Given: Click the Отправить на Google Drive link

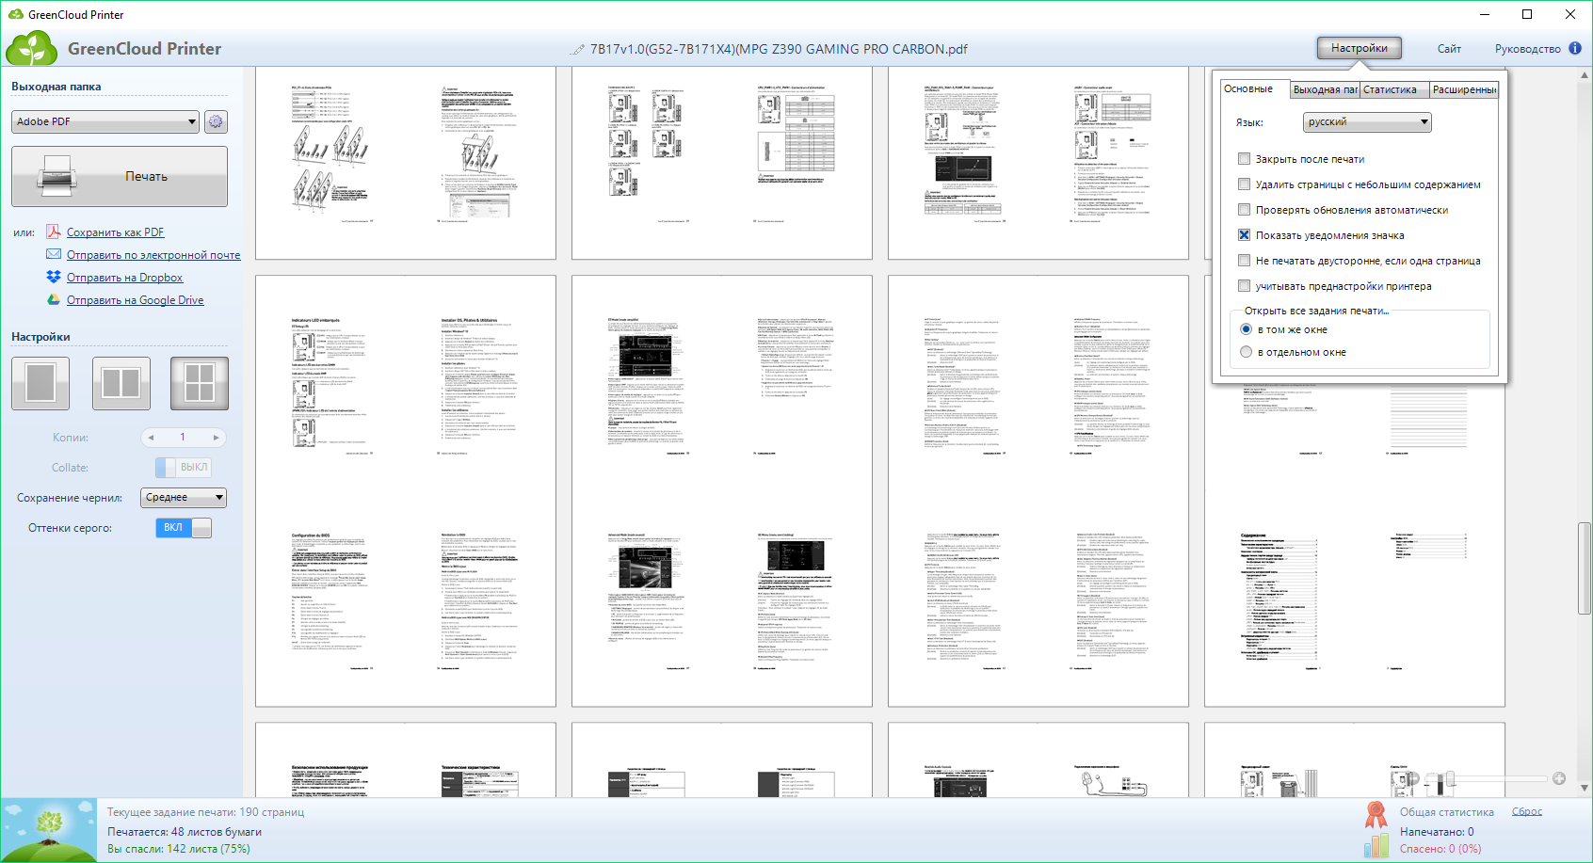Looking at the screenshot, I should pos(135,300).
